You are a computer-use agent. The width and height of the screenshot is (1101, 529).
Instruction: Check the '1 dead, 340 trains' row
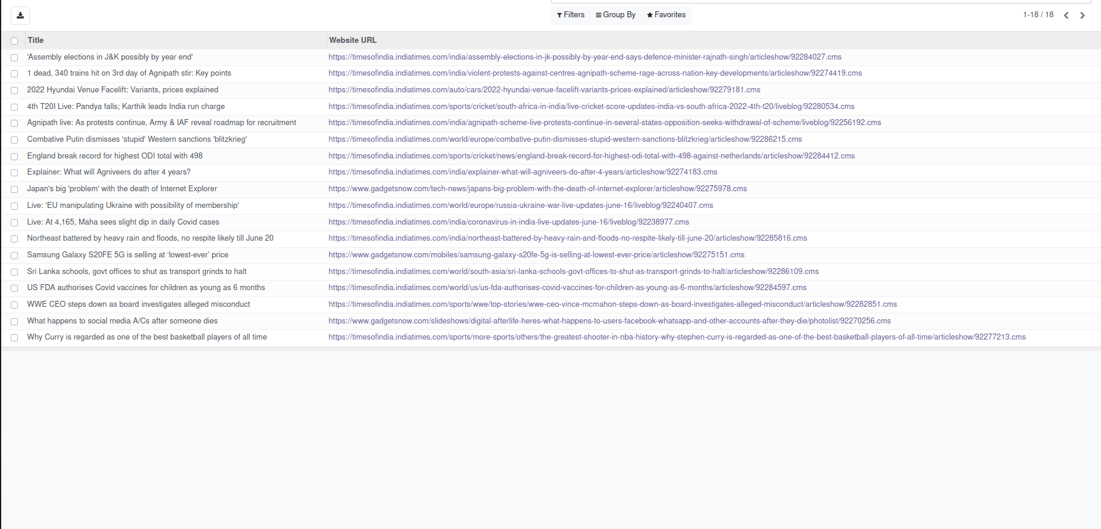[x=14, y=74]
